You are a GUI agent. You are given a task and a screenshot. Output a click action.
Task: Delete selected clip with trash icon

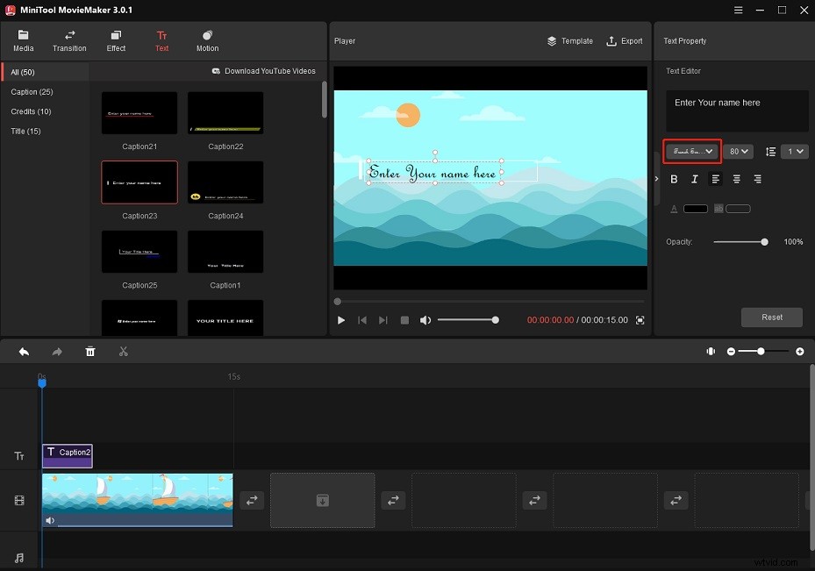click(90, 352)
